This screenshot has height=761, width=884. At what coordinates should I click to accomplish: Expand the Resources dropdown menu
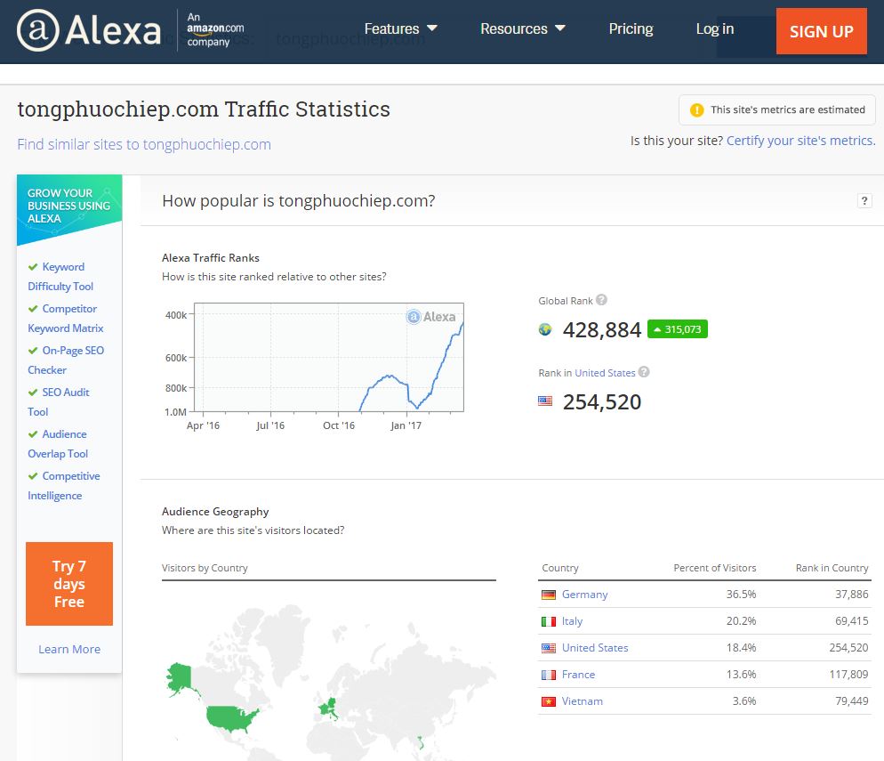click(x=523, y=28)
